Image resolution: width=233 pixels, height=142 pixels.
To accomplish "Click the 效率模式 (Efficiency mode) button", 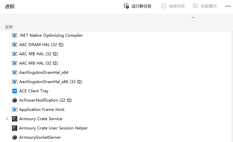I will pos(205,6).
